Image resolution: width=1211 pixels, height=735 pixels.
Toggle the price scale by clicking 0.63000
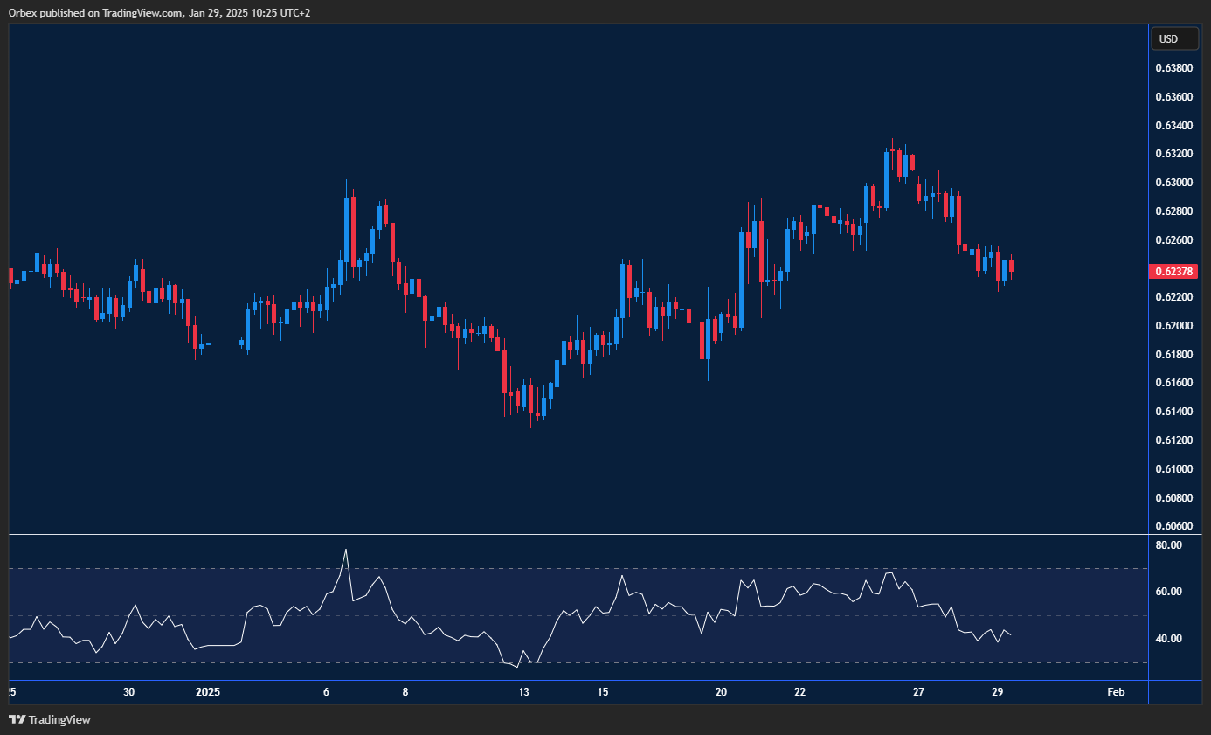coord(1174,182)
